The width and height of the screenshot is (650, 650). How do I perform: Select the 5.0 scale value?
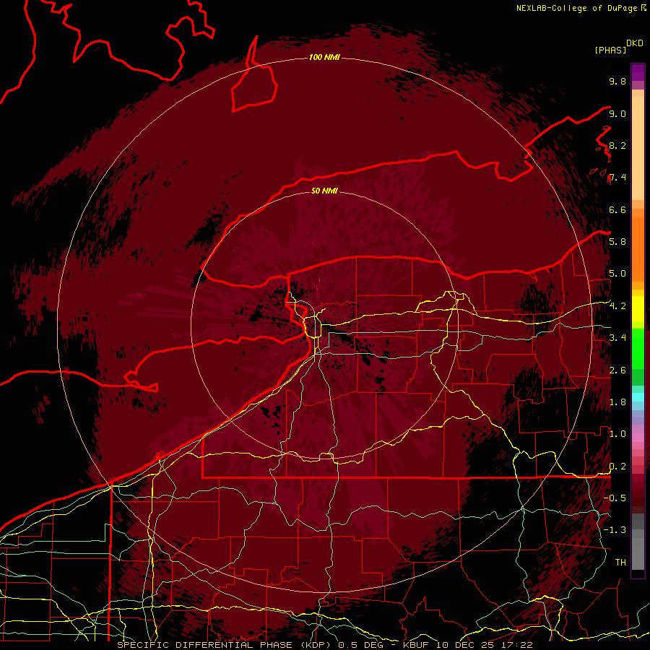tap(617, 274)
